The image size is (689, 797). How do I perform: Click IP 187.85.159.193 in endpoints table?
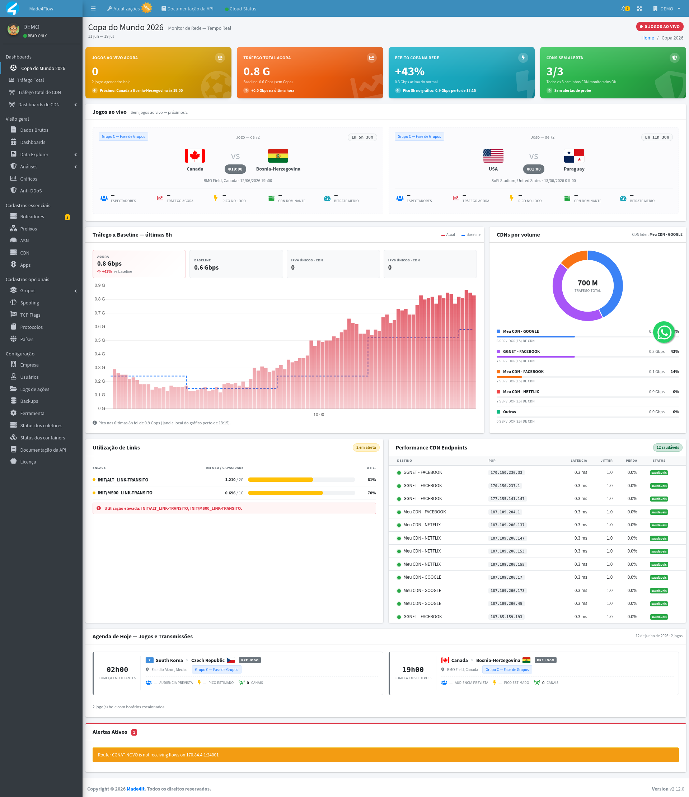pyautogui.click(x=506, y=617)
